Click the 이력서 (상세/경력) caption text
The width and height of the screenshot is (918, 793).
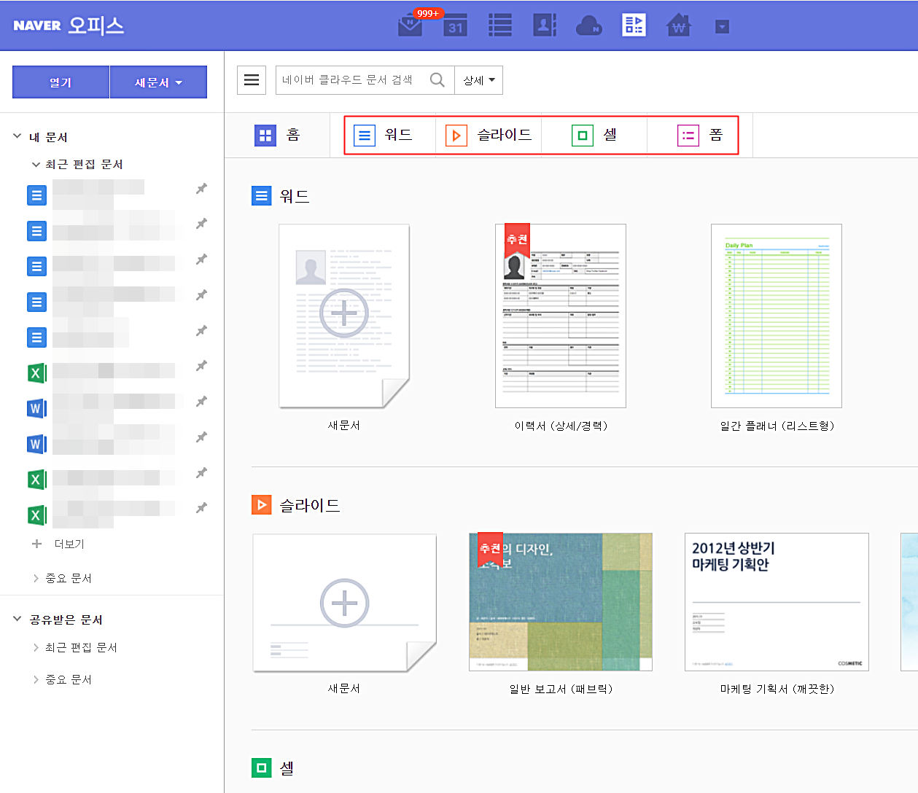[561, 426]
